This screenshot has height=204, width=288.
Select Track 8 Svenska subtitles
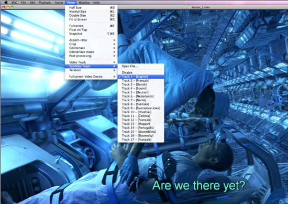point(141,104)
